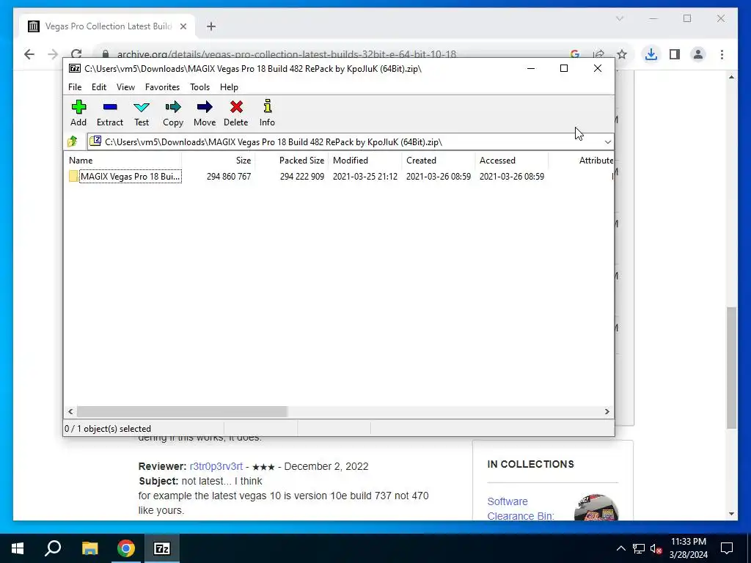Sort by the Packed Size column
The width and height of the screenshot is (751, 563).
292,161
